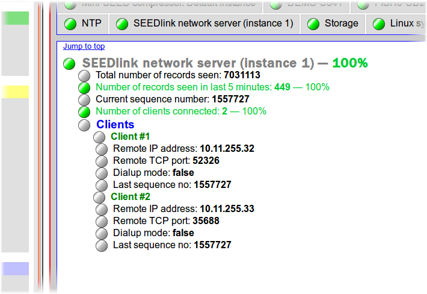427x294 pixels.
Task: Click the yellow block in the left sidebar
Action: pos(15,92)
